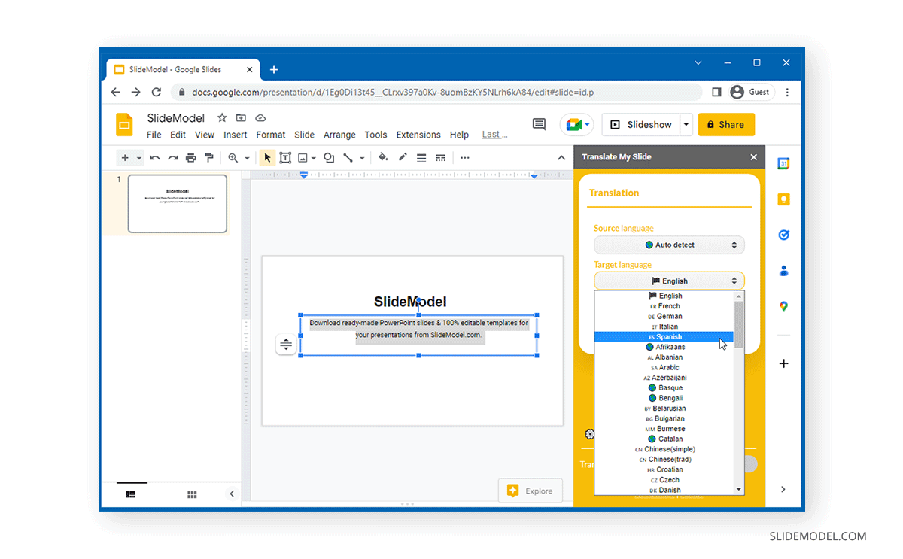This screenshot has width=903, height=559.
Task: Start the Slideshow button
Action: (640, 125)
